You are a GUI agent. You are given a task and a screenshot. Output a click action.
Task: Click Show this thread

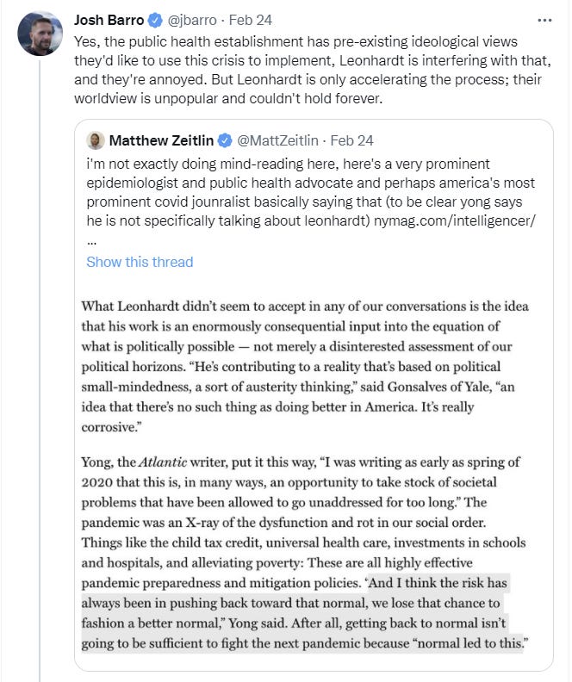coord(140,262)
